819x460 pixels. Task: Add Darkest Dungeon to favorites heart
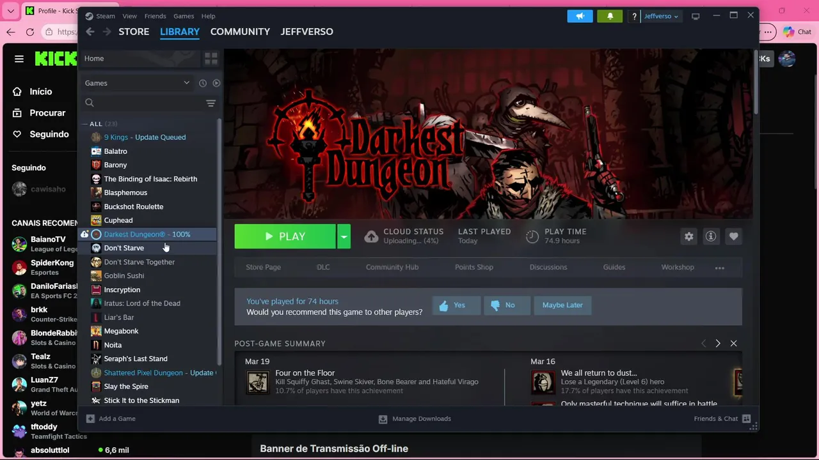[733, 236]
